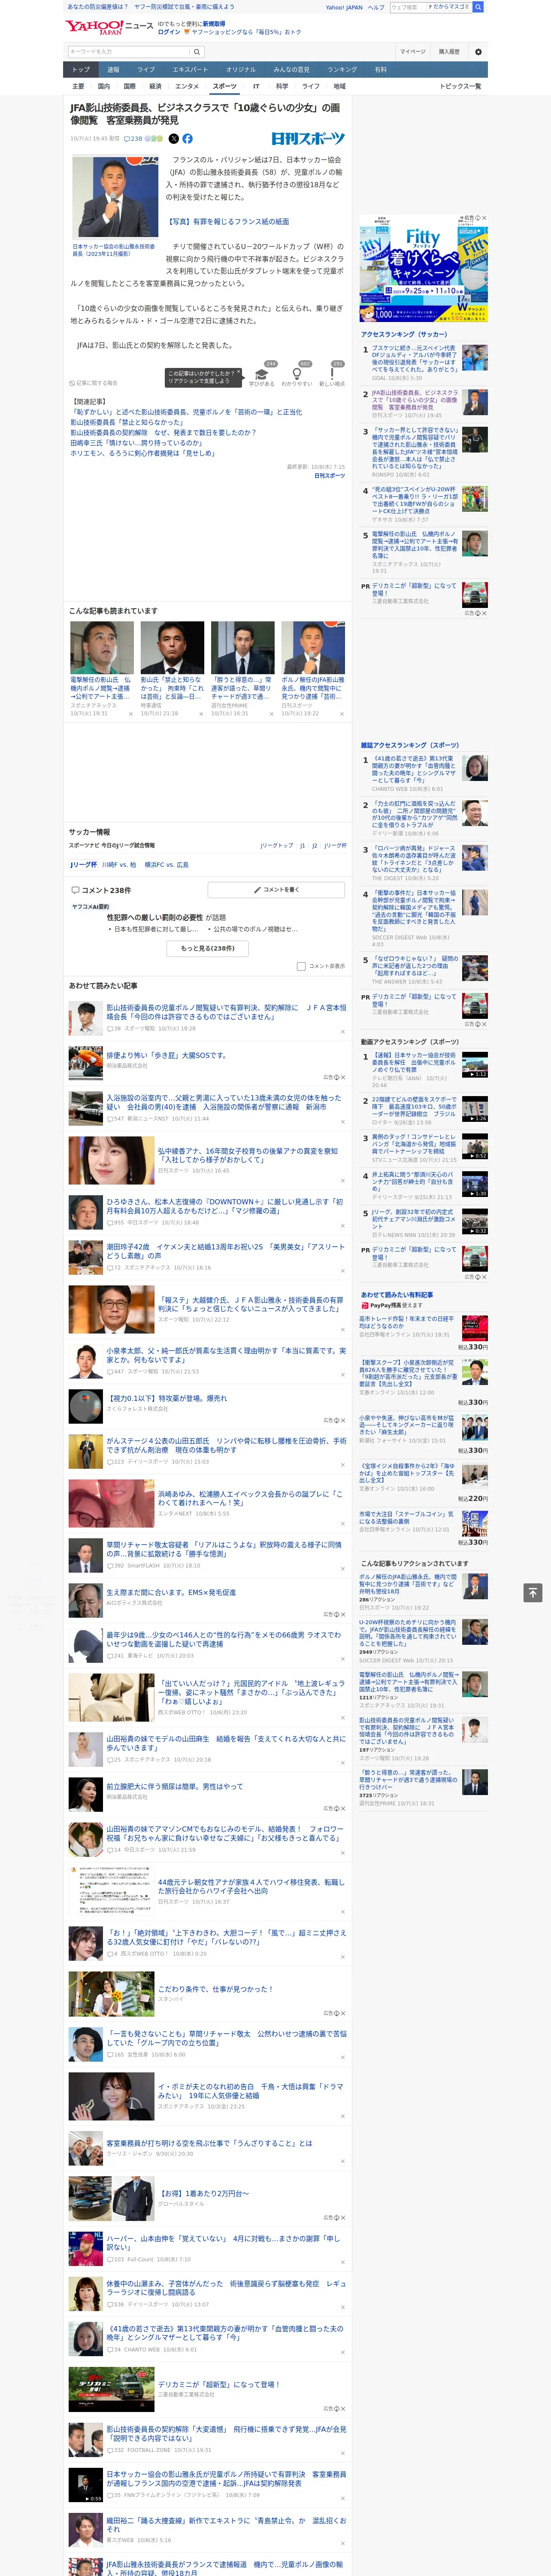
Task: Open the 横浜FC vs. 広島 match link
Action: (166, 865)
